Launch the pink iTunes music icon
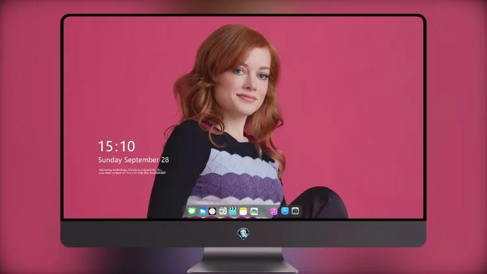 pyautogui.click(x=273, y=212)
